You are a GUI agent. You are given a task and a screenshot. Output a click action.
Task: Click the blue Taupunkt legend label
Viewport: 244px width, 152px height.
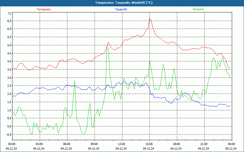(x=121, y=9)
